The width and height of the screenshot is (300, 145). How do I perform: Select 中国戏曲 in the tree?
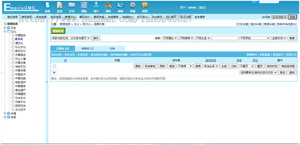click(x=20, y=78)
